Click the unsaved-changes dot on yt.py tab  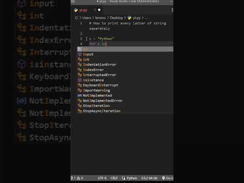tap(99, 10)
